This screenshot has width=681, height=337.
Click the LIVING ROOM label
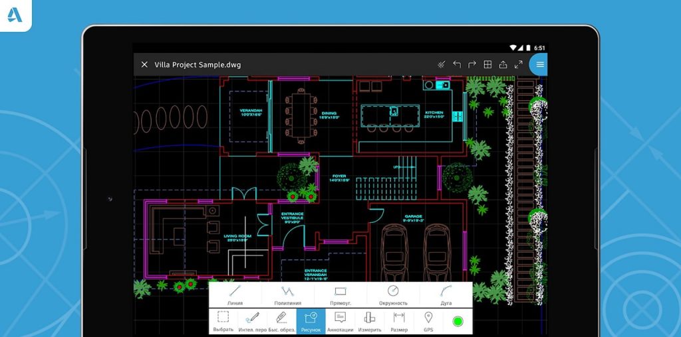coord(237,237)
